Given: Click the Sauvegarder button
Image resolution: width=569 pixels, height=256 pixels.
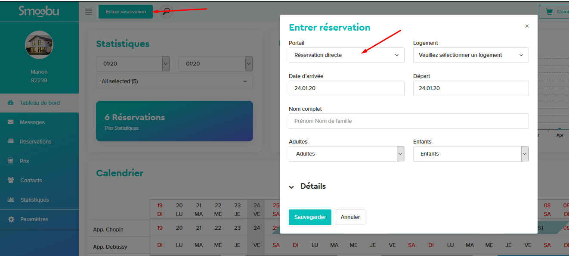Looking at the screenshot, I should coord(310,217).
